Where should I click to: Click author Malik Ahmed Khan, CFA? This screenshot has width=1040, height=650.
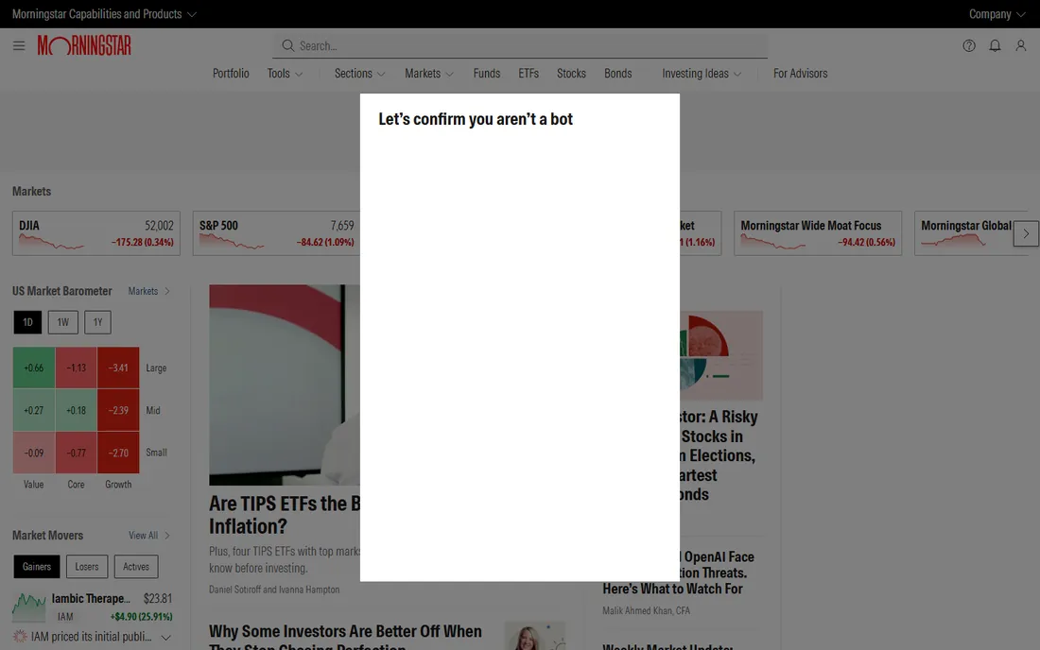(646, 611)
